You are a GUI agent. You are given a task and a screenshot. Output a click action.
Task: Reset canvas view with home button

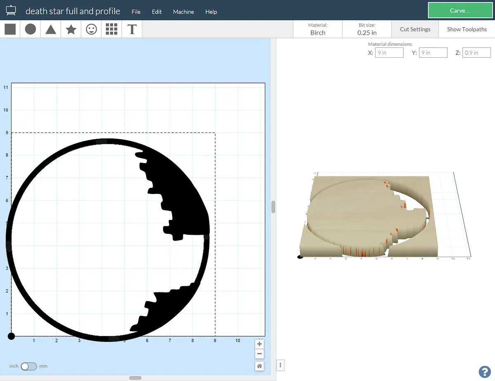click(259, 366)
